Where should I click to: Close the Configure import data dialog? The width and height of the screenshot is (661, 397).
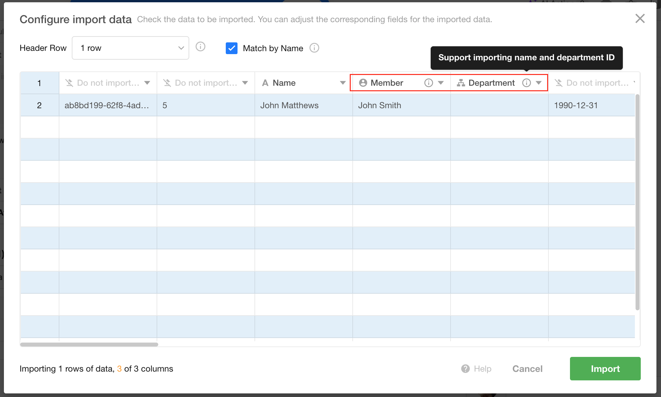click(x=640, y=19)
